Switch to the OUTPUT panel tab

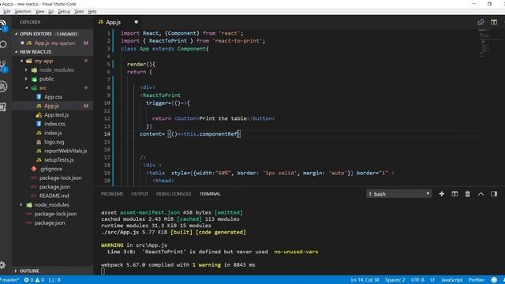pos(140,194)
